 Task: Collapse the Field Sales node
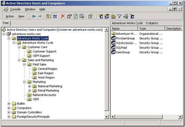click(x=24, y=64)
